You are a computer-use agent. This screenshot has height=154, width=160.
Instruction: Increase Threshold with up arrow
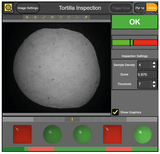[154, 82]
